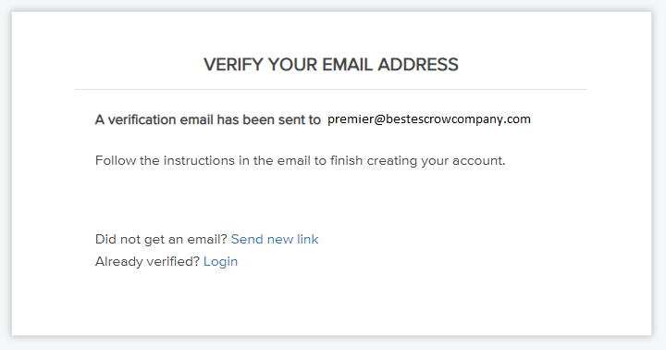Select the premier@bestescrowcompany.com email address
The width and height of the screenshot is (666, 350).
tap(429, 119)
